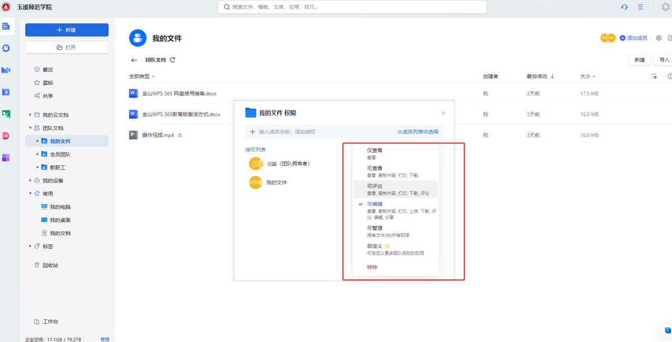Choose 仅查看 permission in dropdown
The width and height of the screenshot is (672, 342).
coord(375,151)
